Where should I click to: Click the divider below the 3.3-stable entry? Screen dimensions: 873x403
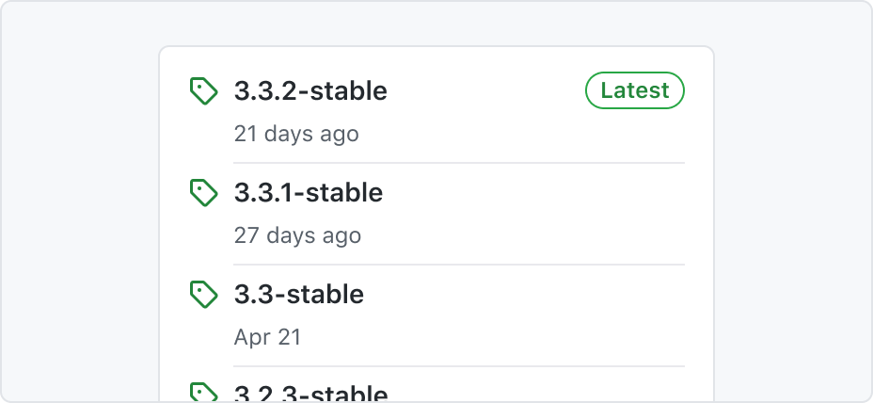coord(459,366)
